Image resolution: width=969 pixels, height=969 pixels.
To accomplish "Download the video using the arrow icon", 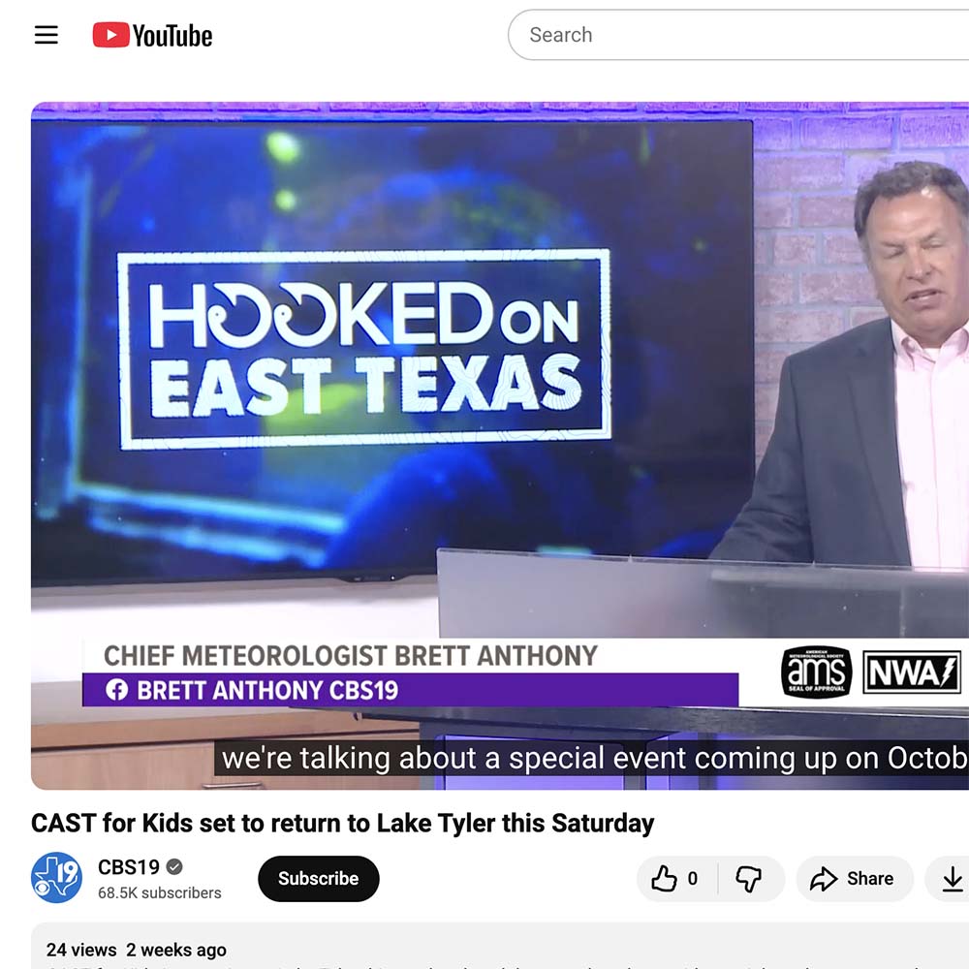I will click(953, 878).
